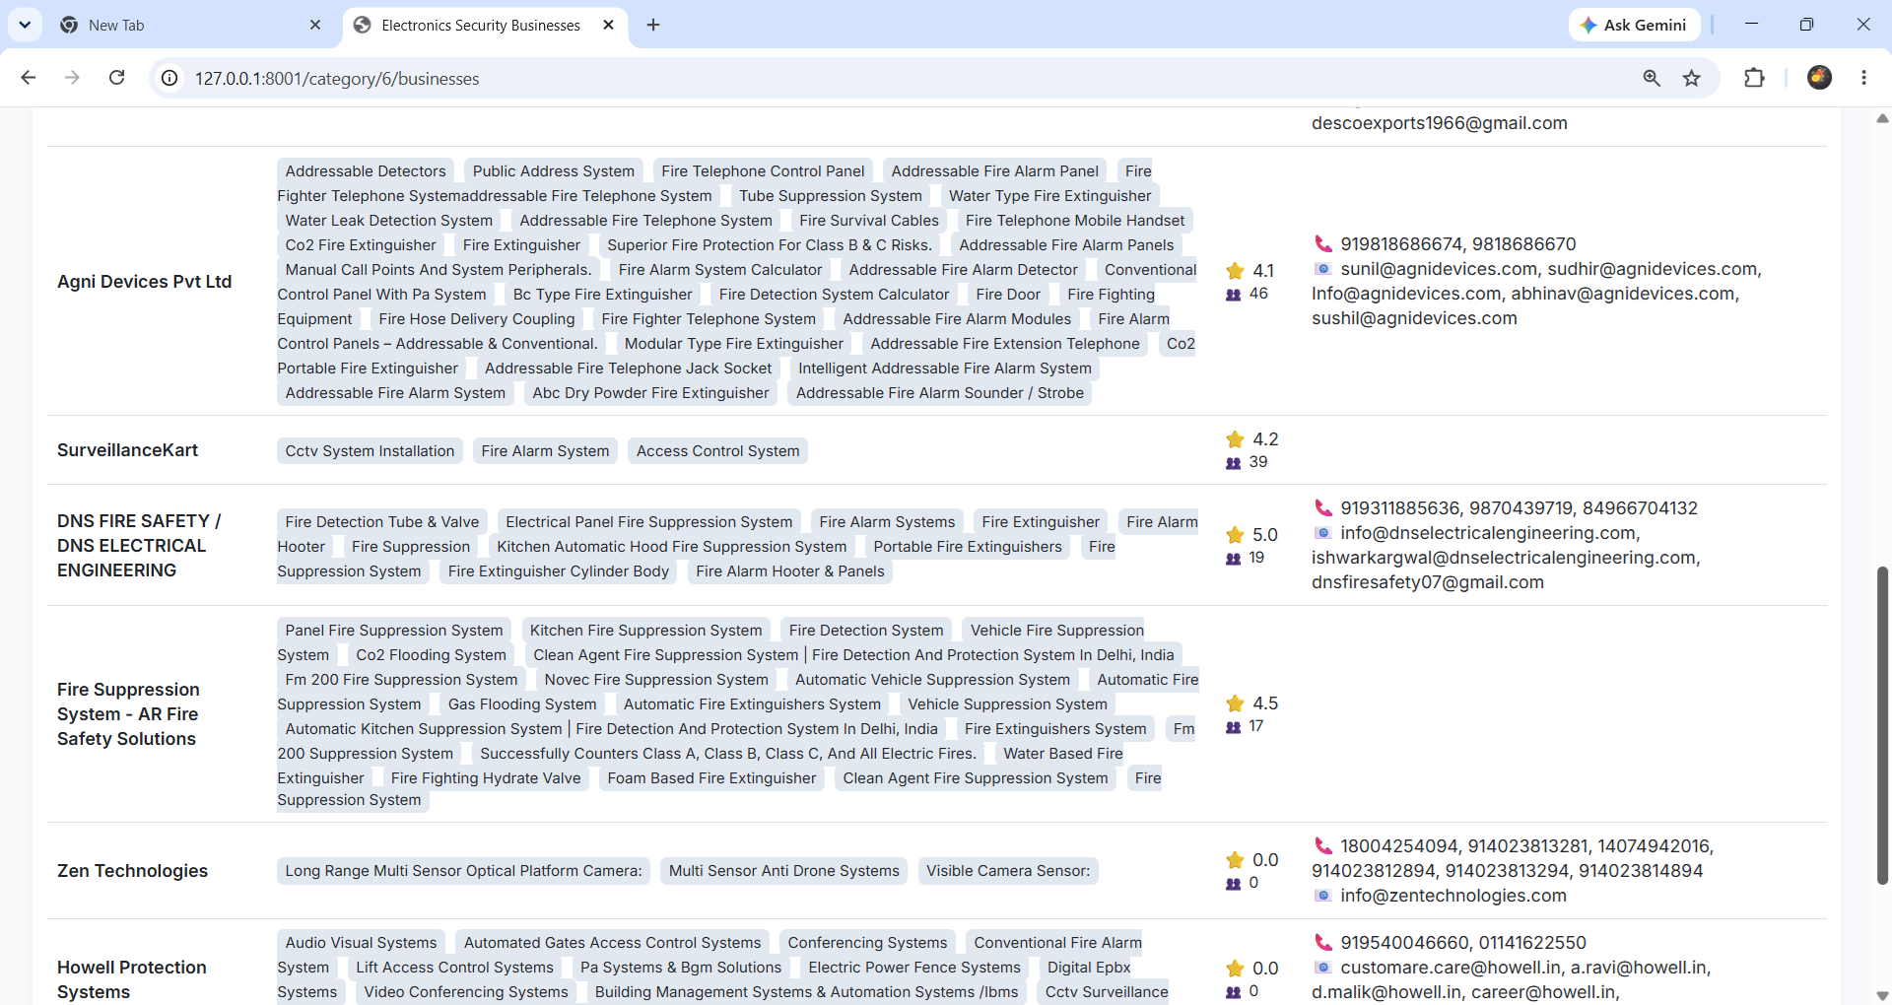Click the Audio Visual Systems tag

pos(361,943)
